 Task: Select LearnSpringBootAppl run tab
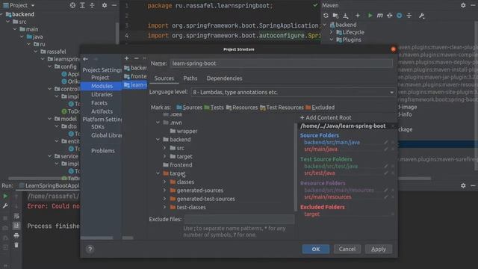(x=49, y=185)
